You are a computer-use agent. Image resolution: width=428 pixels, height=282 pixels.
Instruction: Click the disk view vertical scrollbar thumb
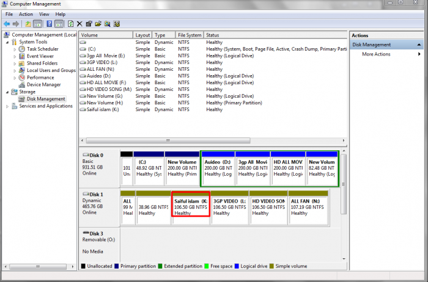[x=344, y=184]
